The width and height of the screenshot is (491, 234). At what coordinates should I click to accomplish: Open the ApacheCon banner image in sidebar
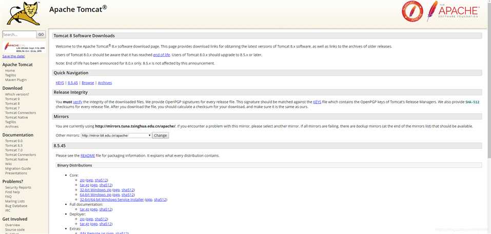(x=24, y=47)
